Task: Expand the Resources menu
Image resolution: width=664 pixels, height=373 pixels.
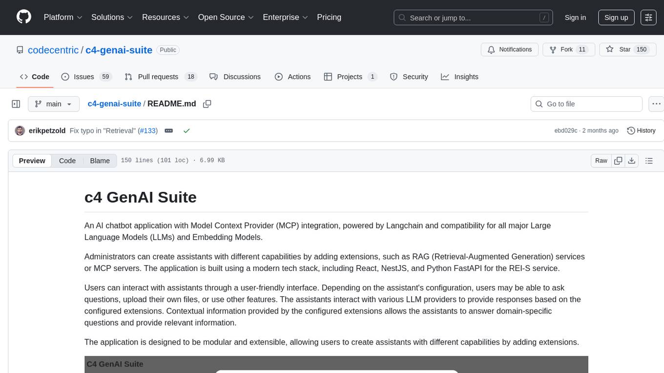Action: tap(166, 17)
